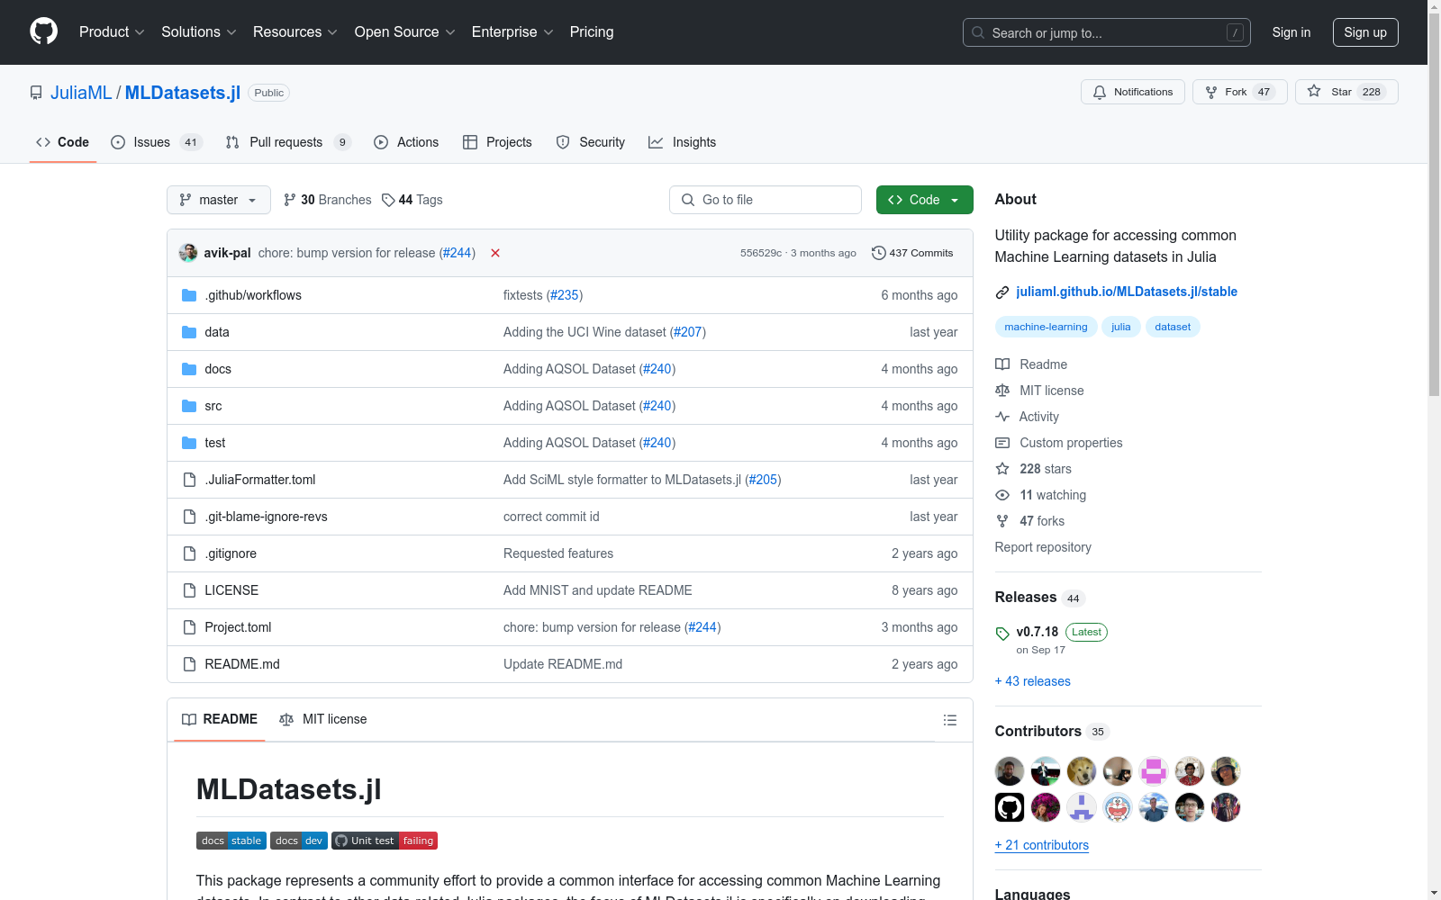Screen dimensions: 1441x900
Task: Select the README tab in the file viewer
Action: tap(220, 719)
